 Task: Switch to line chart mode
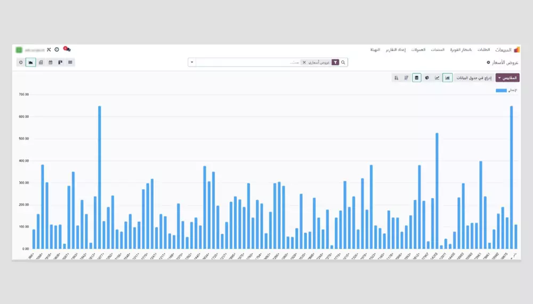tap(437, 78)
